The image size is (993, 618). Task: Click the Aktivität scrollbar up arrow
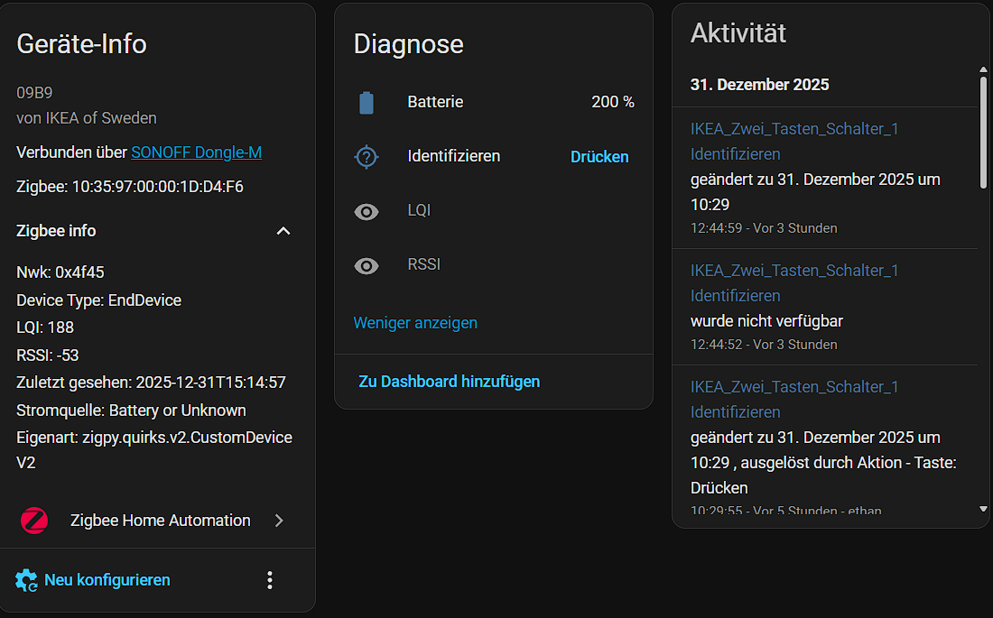pos(983,69)
